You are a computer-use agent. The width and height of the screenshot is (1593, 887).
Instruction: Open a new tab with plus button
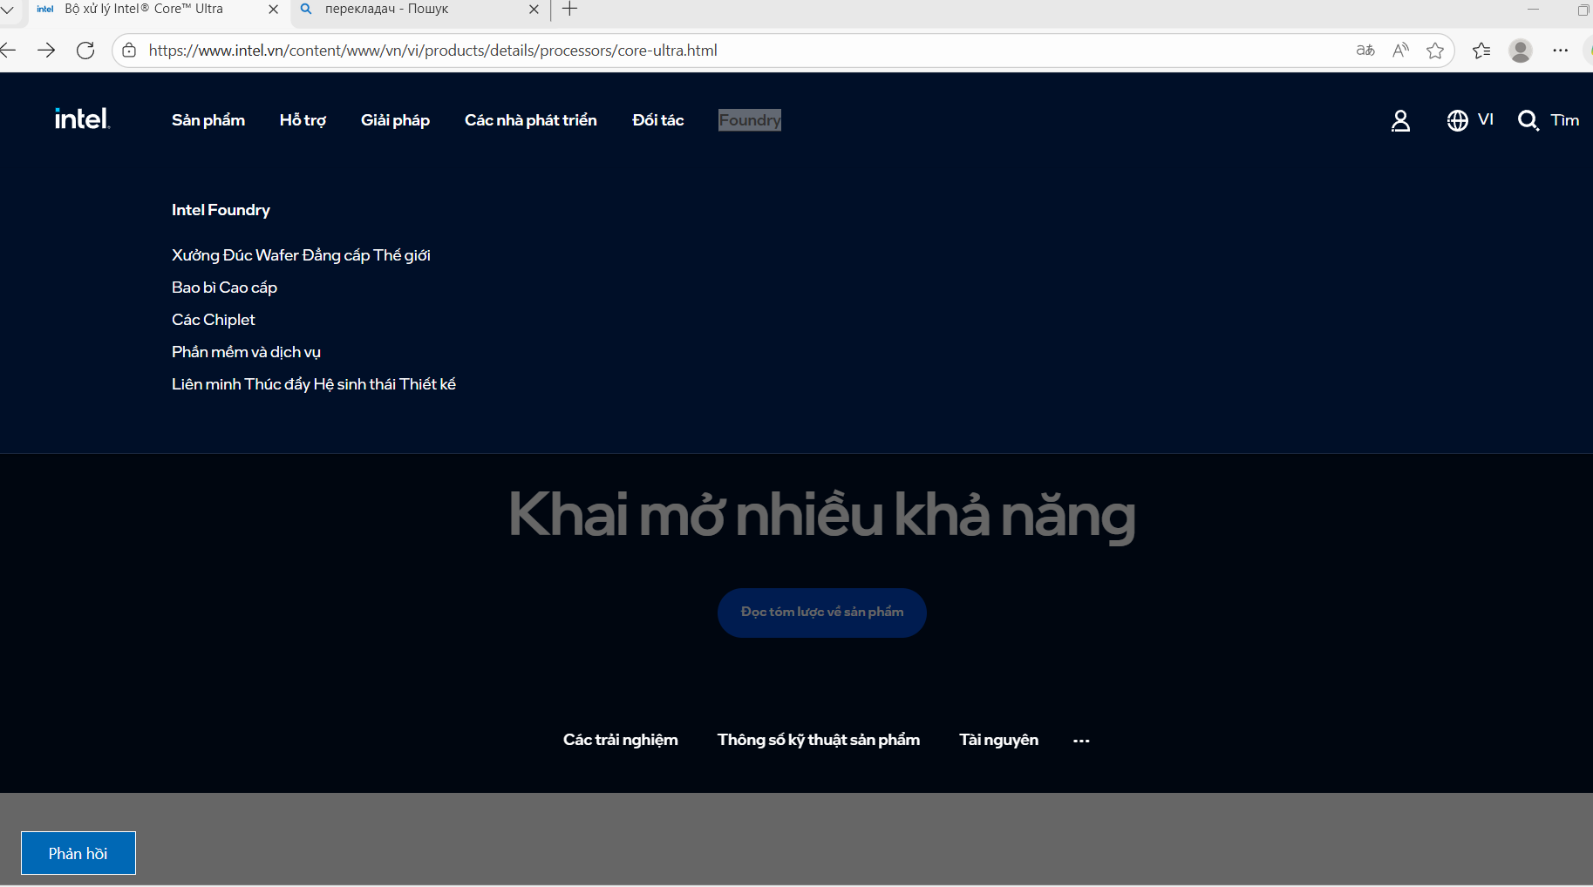coord(569,10)
